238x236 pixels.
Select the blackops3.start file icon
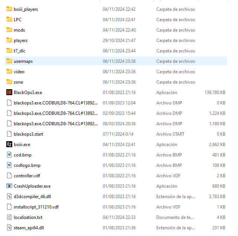coord(9,134)
